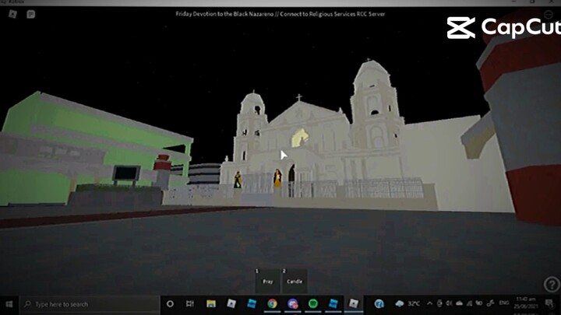
Task: Open the Windows Start menu
Action: pos(9,304)
